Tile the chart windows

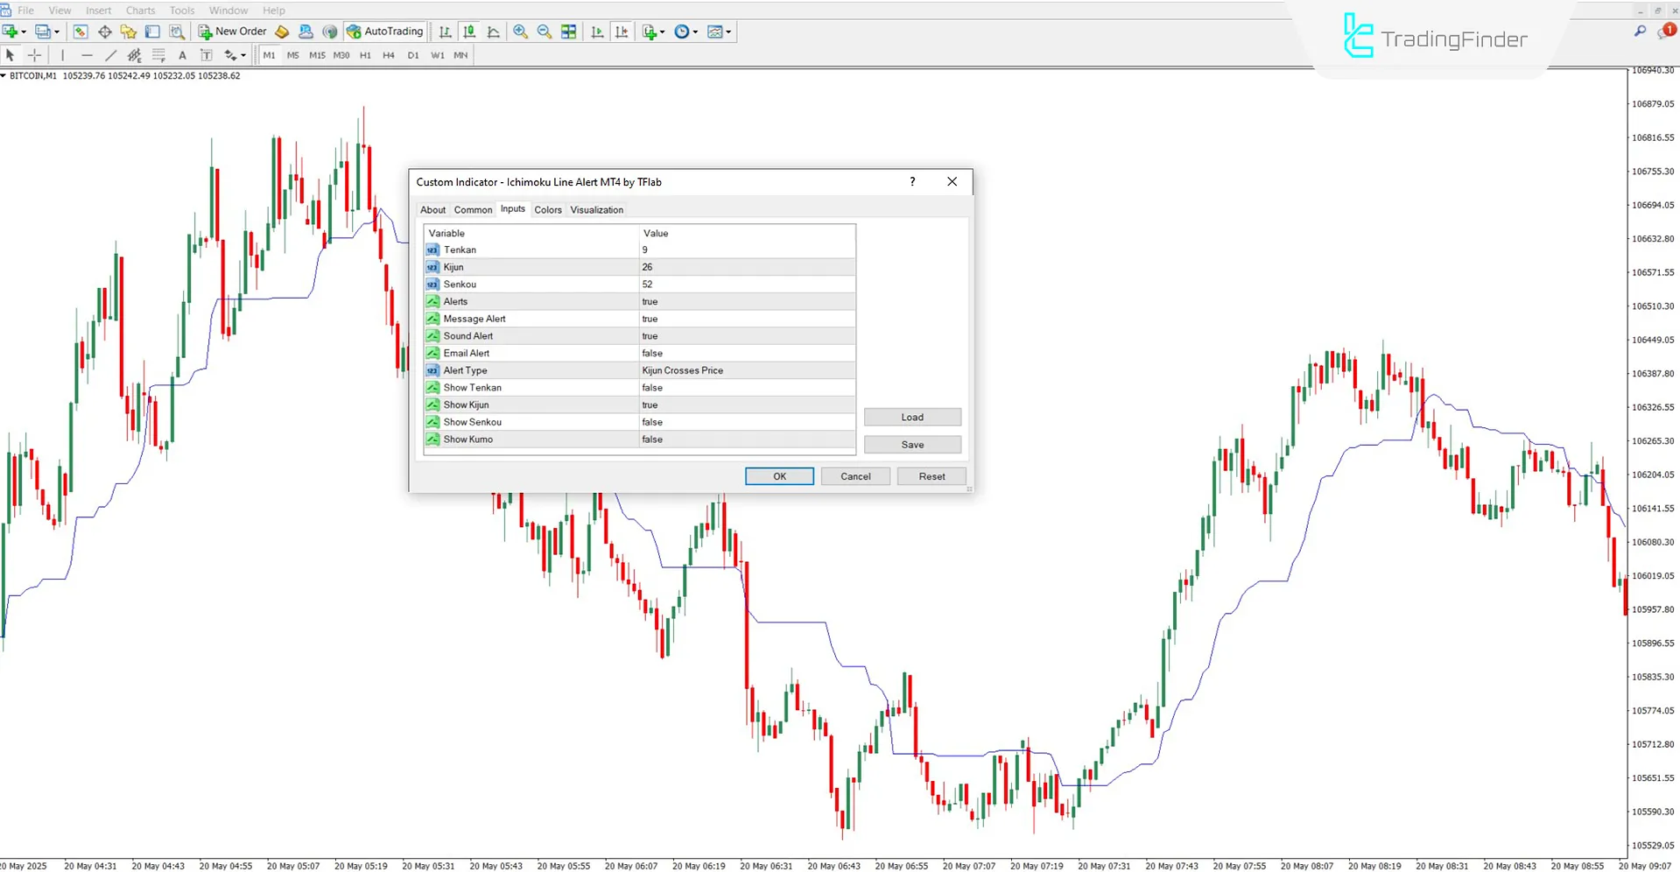pos(567,32)
